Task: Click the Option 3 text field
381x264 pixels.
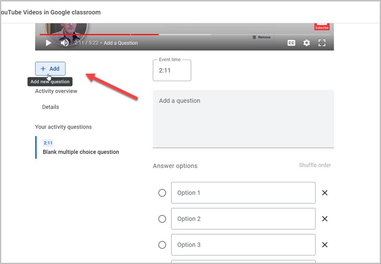Action: coord(243,245)
